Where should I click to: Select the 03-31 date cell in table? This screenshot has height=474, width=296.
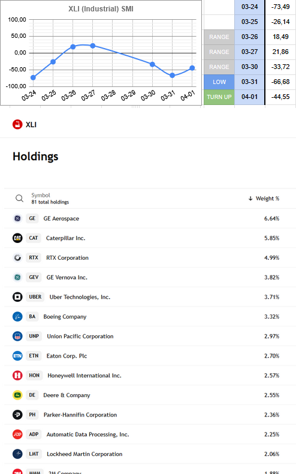249,82
